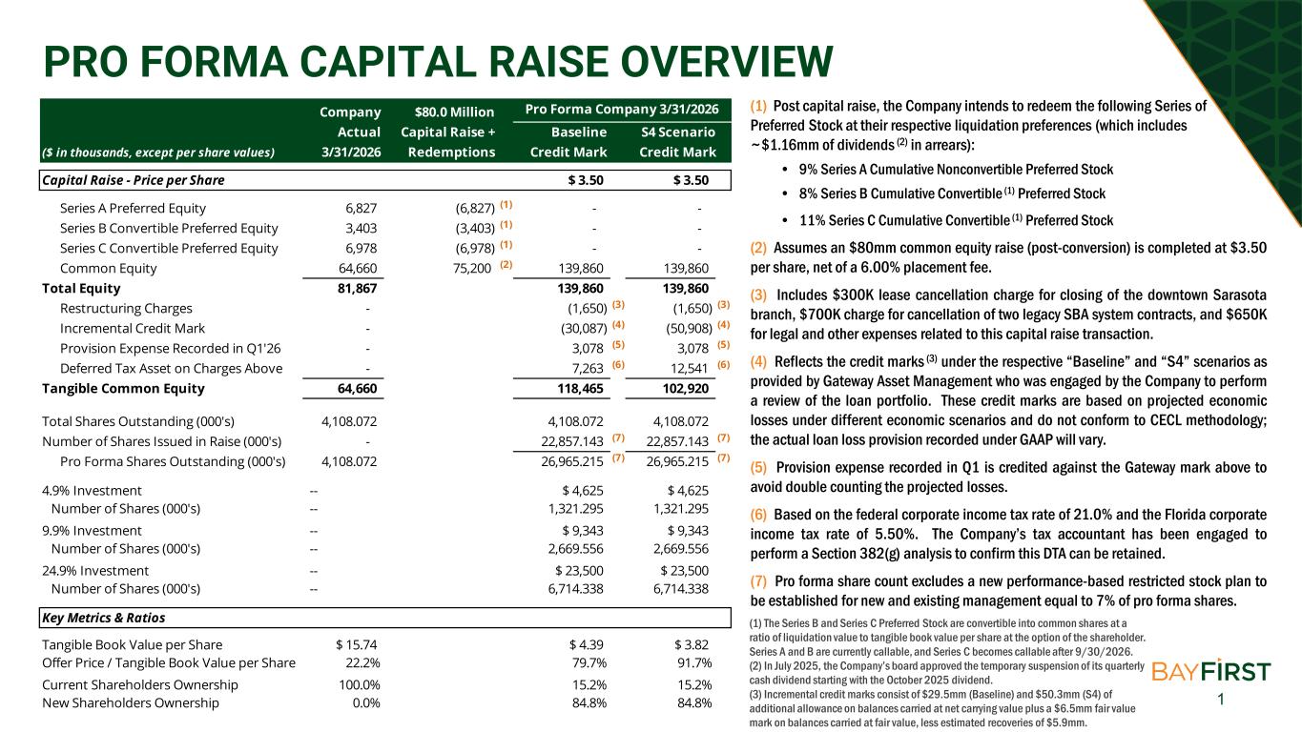Click the Capital Raise - Price per Share header
This screenshot has height=732, width=1302.
[x=133, y=179]
